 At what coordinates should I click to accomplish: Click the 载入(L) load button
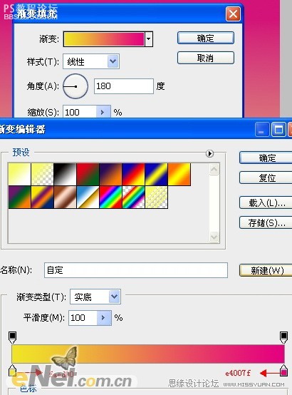pos(266,202)
